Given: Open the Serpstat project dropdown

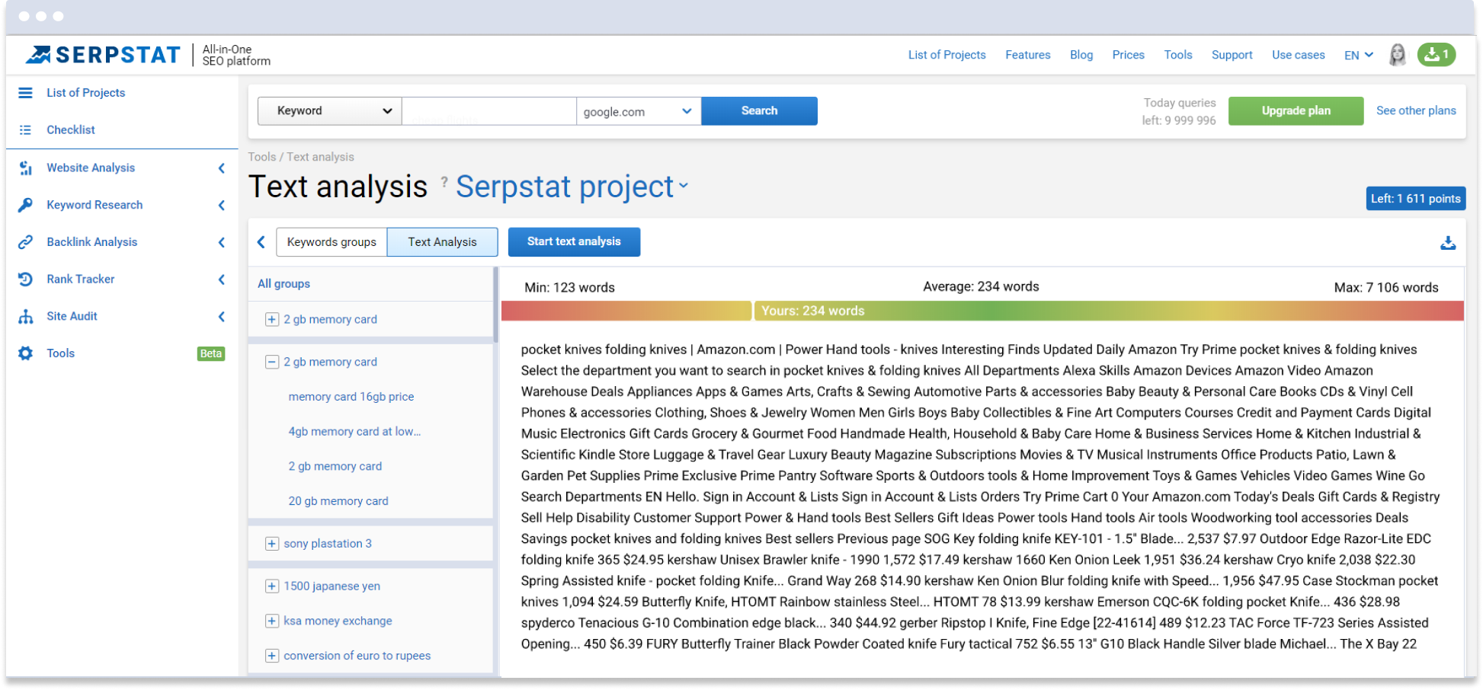Looking at the screenshot, I should pyautogui.click(x=572, y=187).
